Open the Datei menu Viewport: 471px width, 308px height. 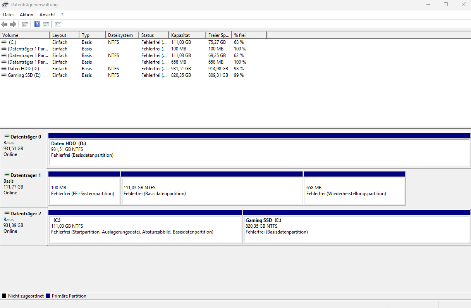tap(9, 15)
